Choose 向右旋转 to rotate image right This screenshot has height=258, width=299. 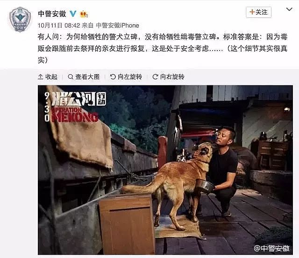coord(168,77)
